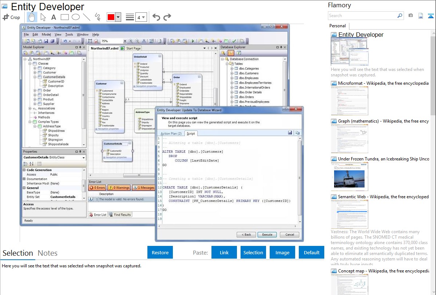Switch Properties to alphabetical sort
The image size is (436, 295).
pyautogui.click(x=32, y=164)
